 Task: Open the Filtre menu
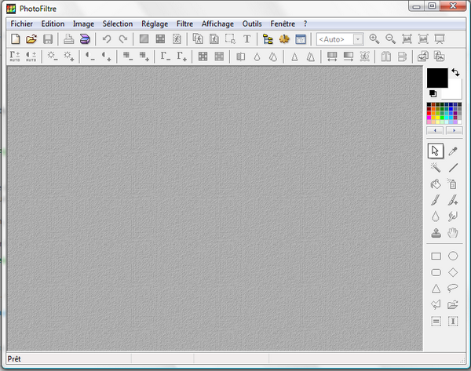[x=185, y=24]
